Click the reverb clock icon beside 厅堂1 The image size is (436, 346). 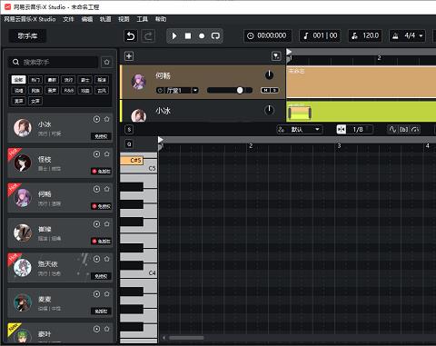[160, 90]
